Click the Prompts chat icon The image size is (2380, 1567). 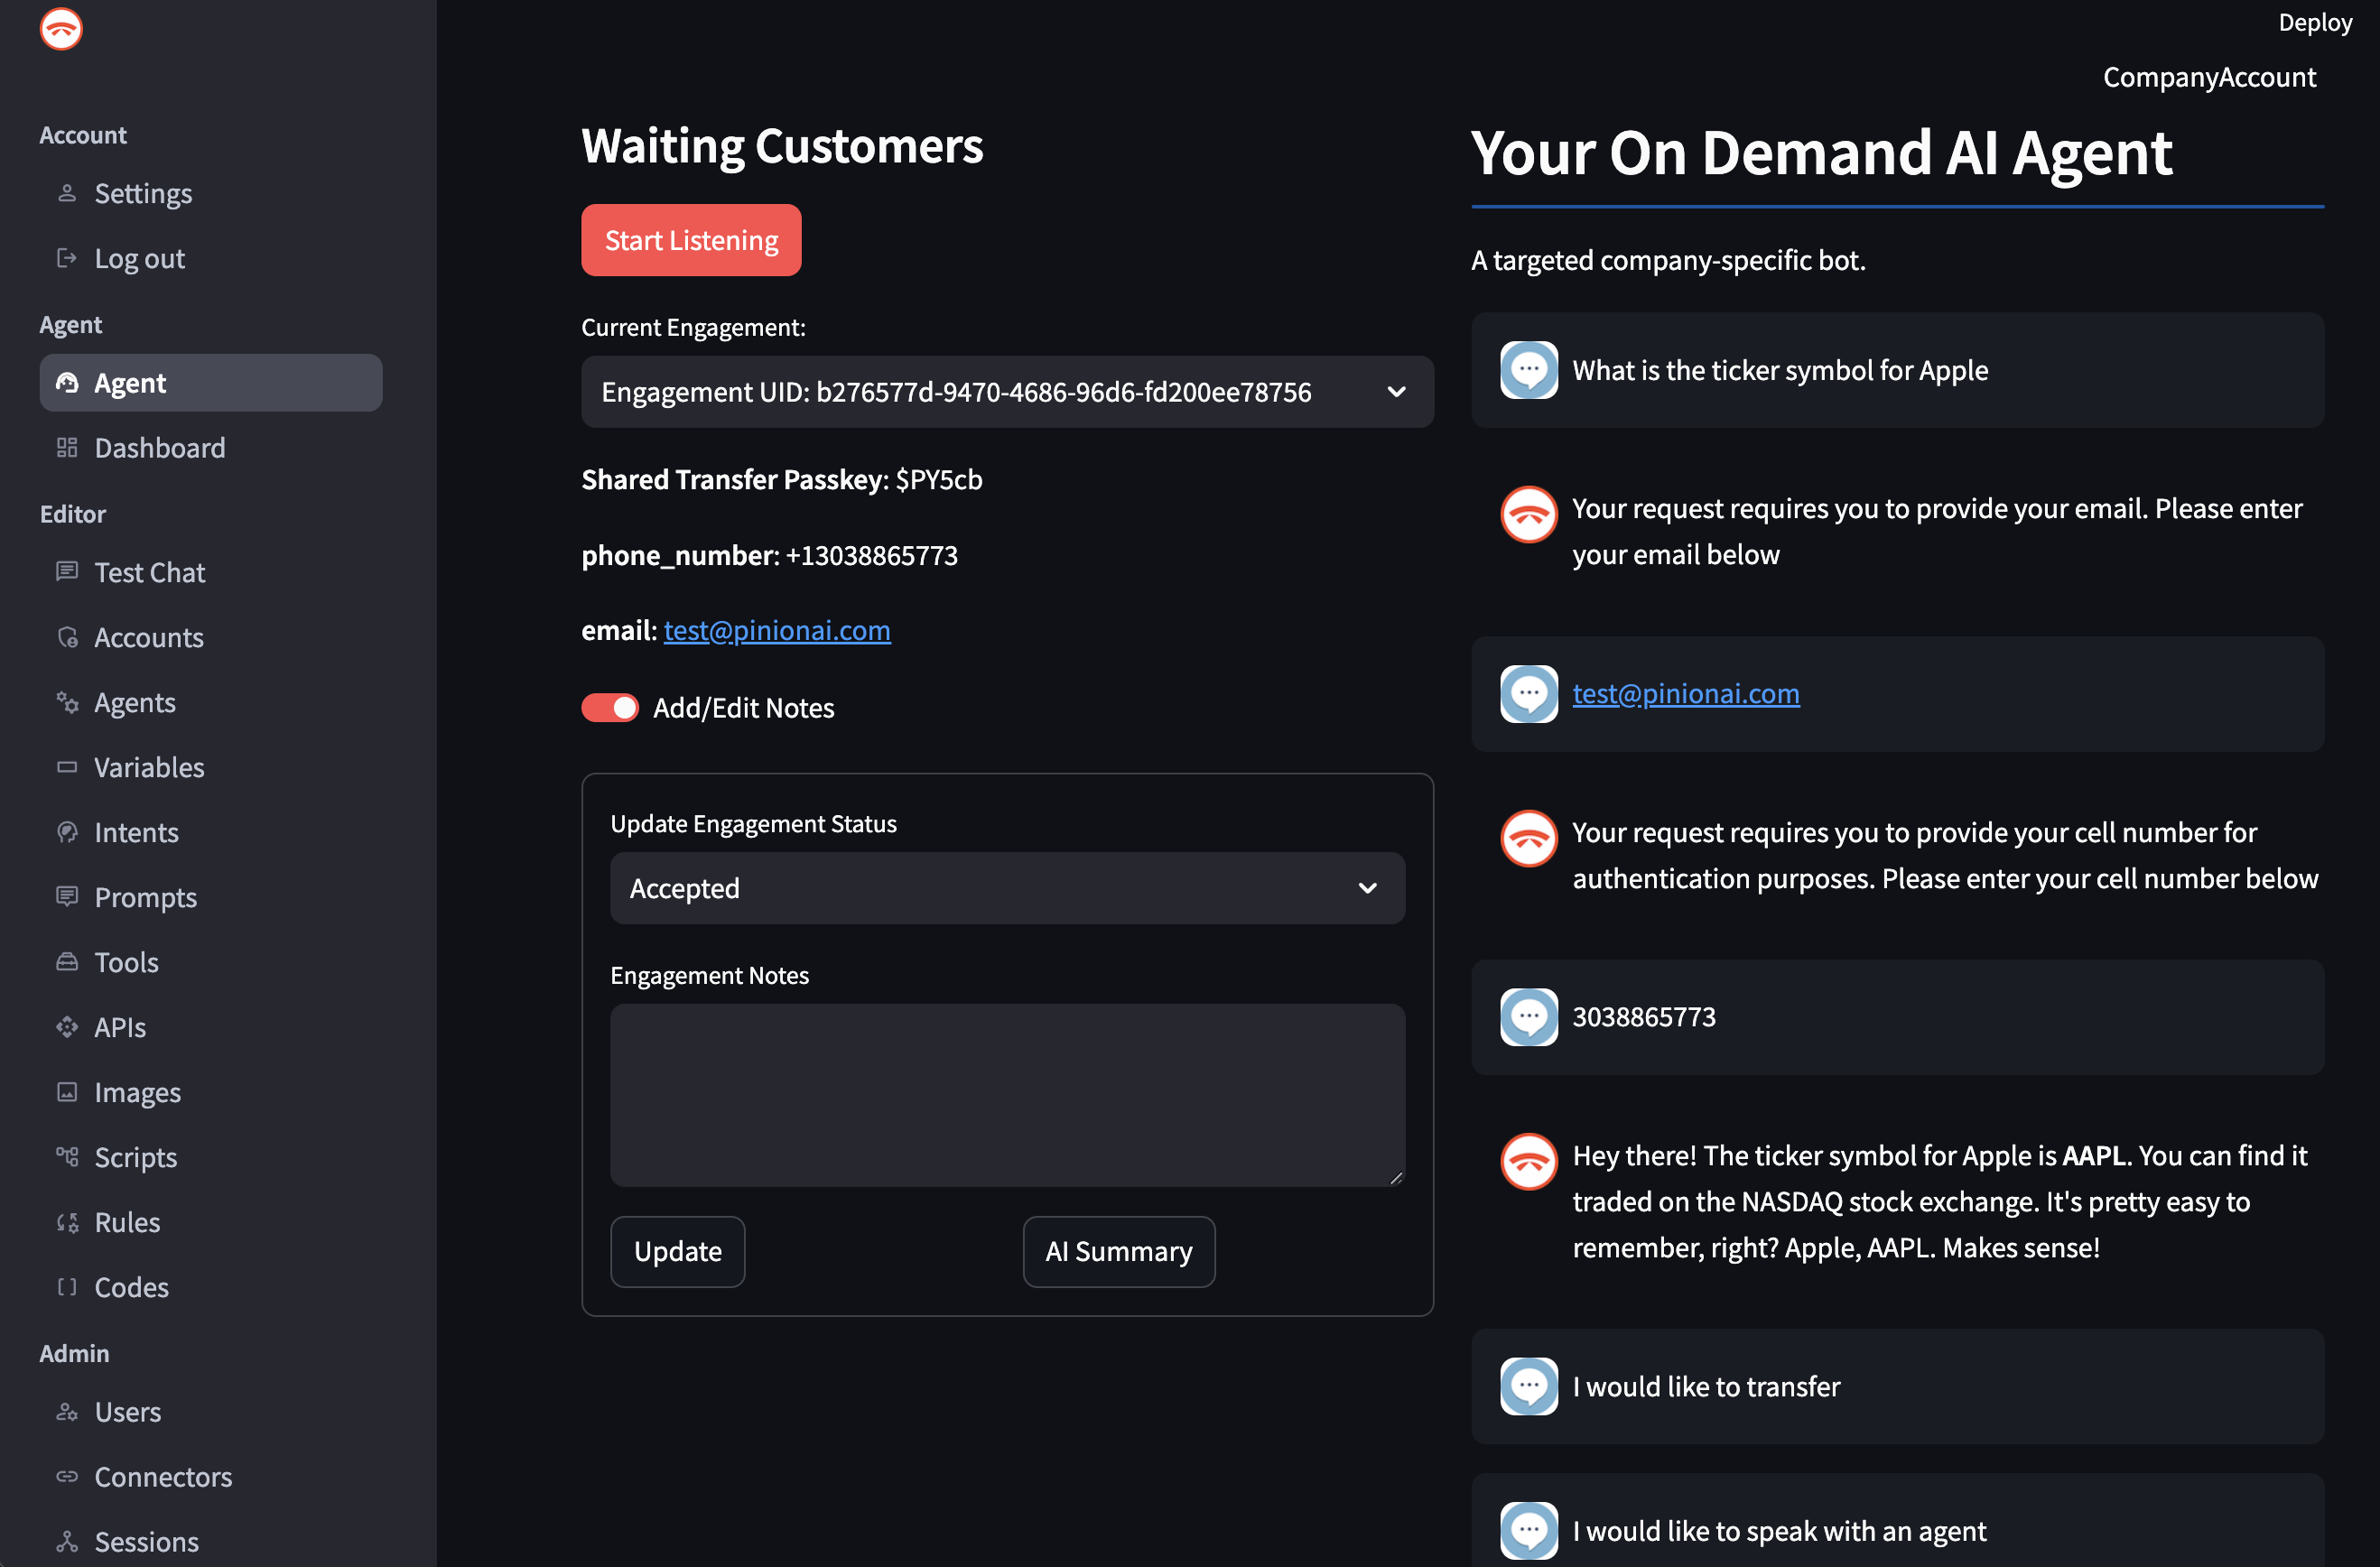pyautogui.click(x=67, y=897)
